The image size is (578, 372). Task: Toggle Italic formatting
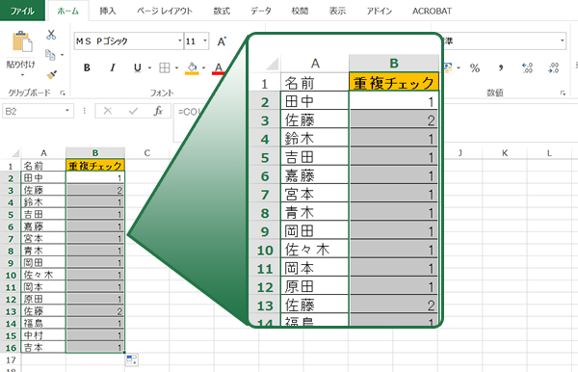click(113, 67)
